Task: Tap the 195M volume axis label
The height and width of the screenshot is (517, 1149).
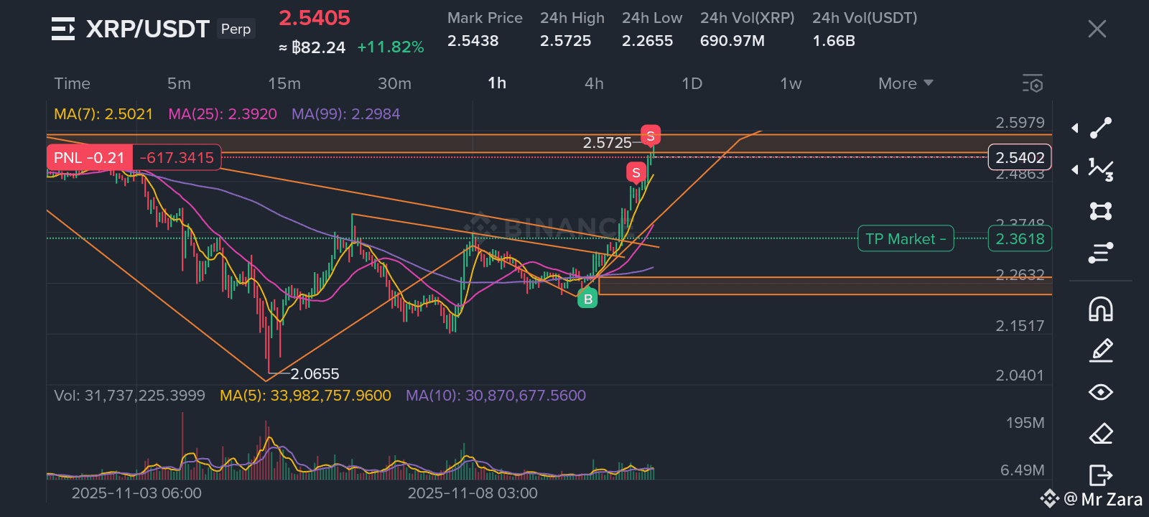Action: coord(1025,423)
